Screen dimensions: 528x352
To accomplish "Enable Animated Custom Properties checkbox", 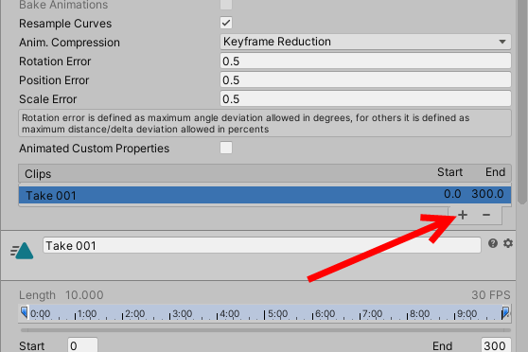I will pos(226,148).
